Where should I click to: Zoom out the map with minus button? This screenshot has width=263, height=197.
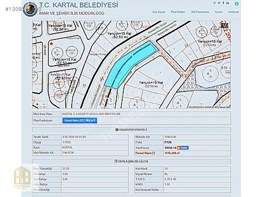[x=44, y=104]
